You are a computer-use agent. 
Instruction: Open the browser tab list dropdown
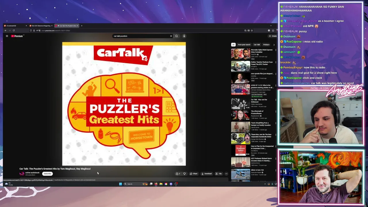tap(271, 26)
